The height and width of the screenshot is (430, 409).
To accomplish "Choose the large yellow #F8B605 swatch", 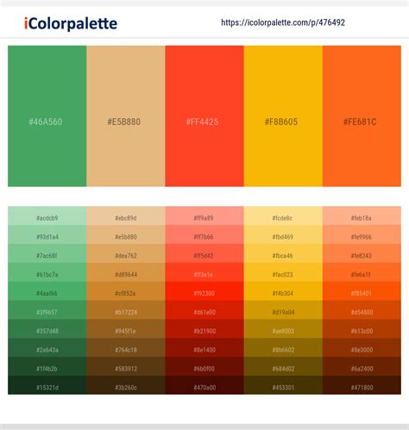I will click(283, 116).
